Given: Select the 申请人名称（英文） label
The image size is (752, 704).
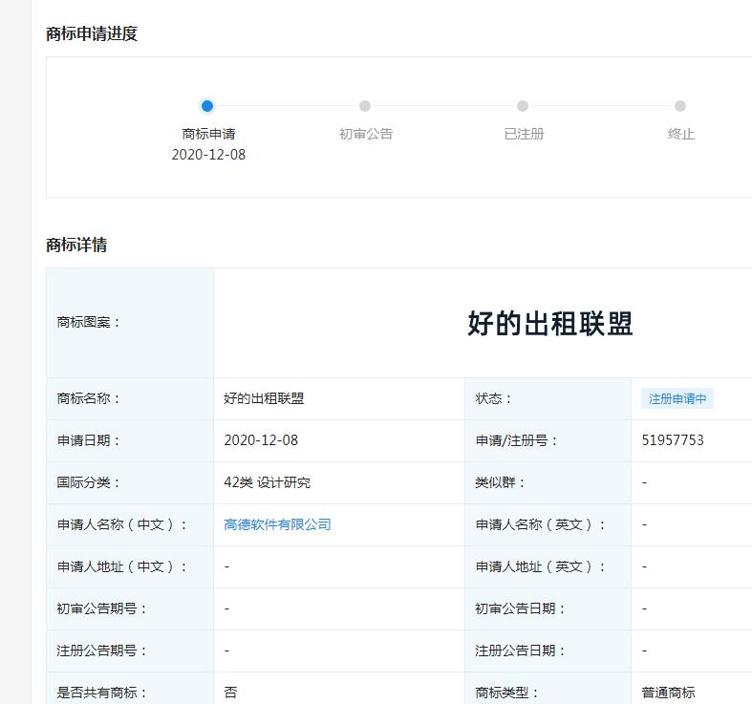Looking at the screenshot, I should click(x=541, y=524).
